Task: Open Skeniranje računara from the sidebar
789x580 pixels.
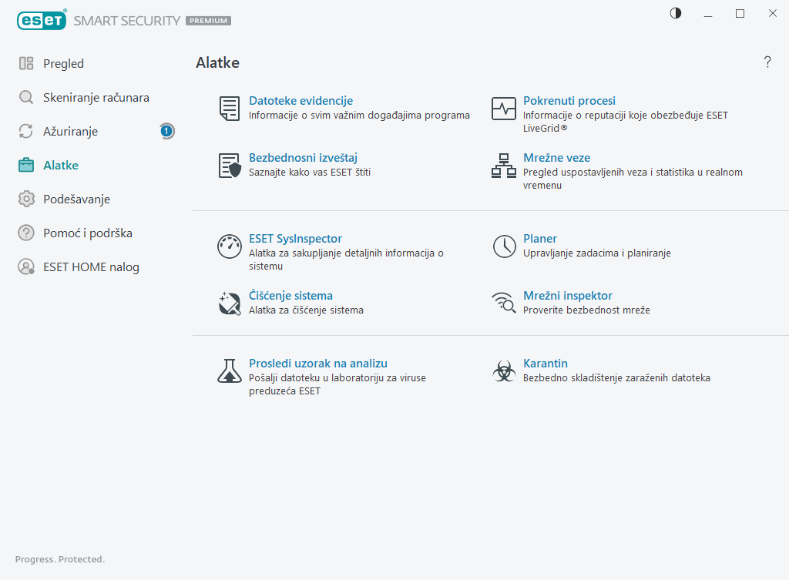Action: [x=96, y=98]
